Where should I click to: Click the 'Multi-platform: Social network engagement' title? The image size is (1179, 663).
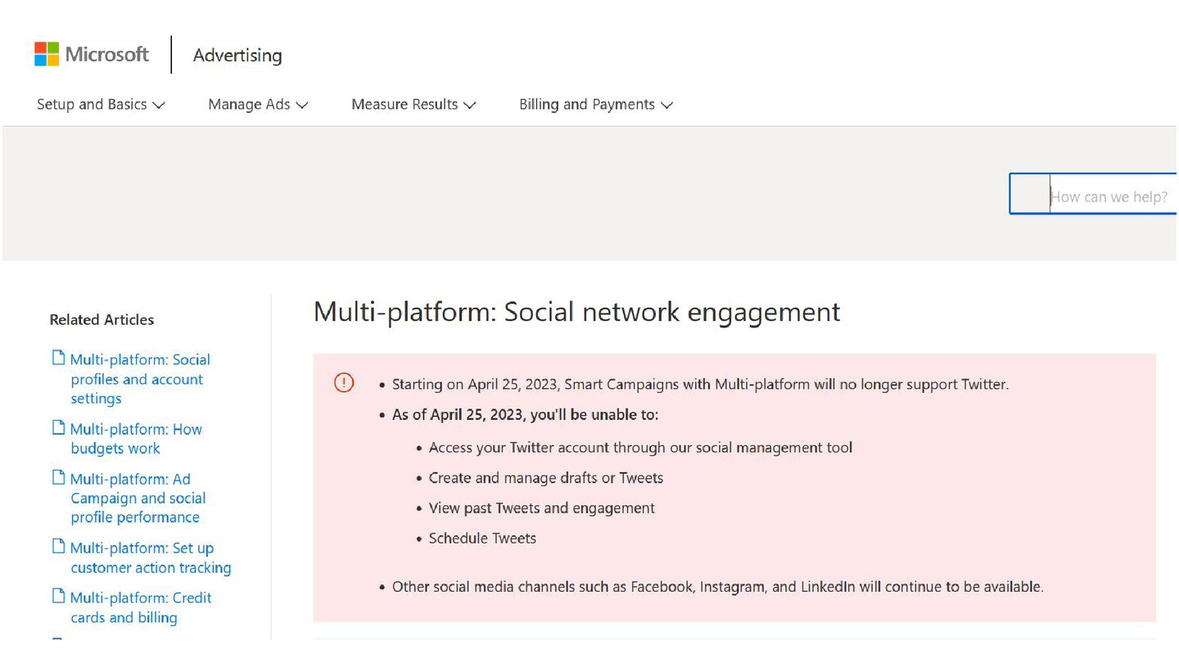[x=577, y=312]
